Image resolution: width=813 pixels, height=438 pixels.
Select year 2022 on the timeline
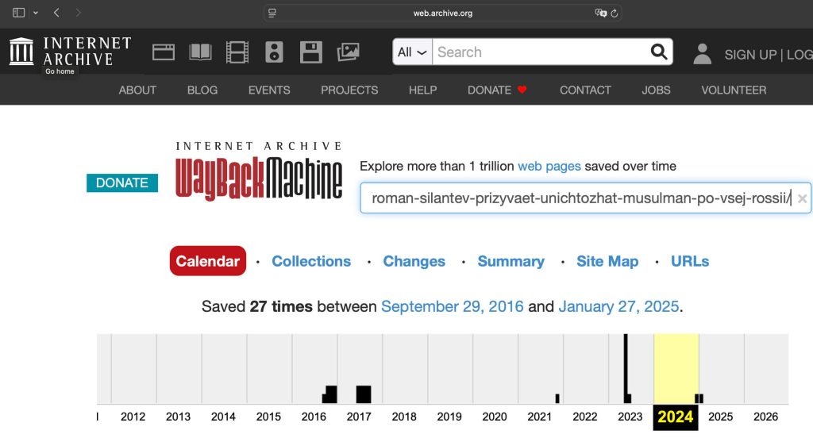(585, 417)
